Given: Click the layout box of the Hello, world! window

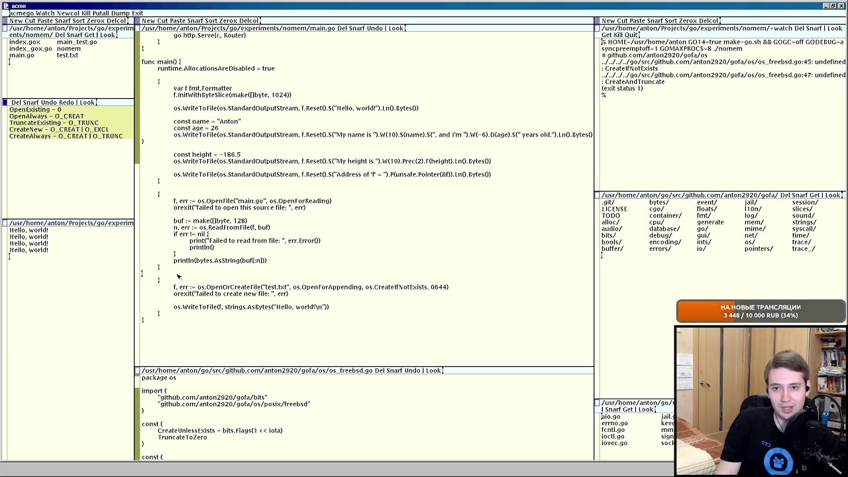Looking at the screenshot, I should point(5,223).
